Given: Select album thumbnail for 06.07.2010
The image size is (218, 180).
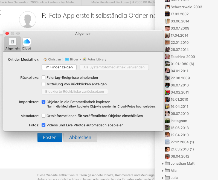Looking at the screenshot, I should (x=167, y=85).
